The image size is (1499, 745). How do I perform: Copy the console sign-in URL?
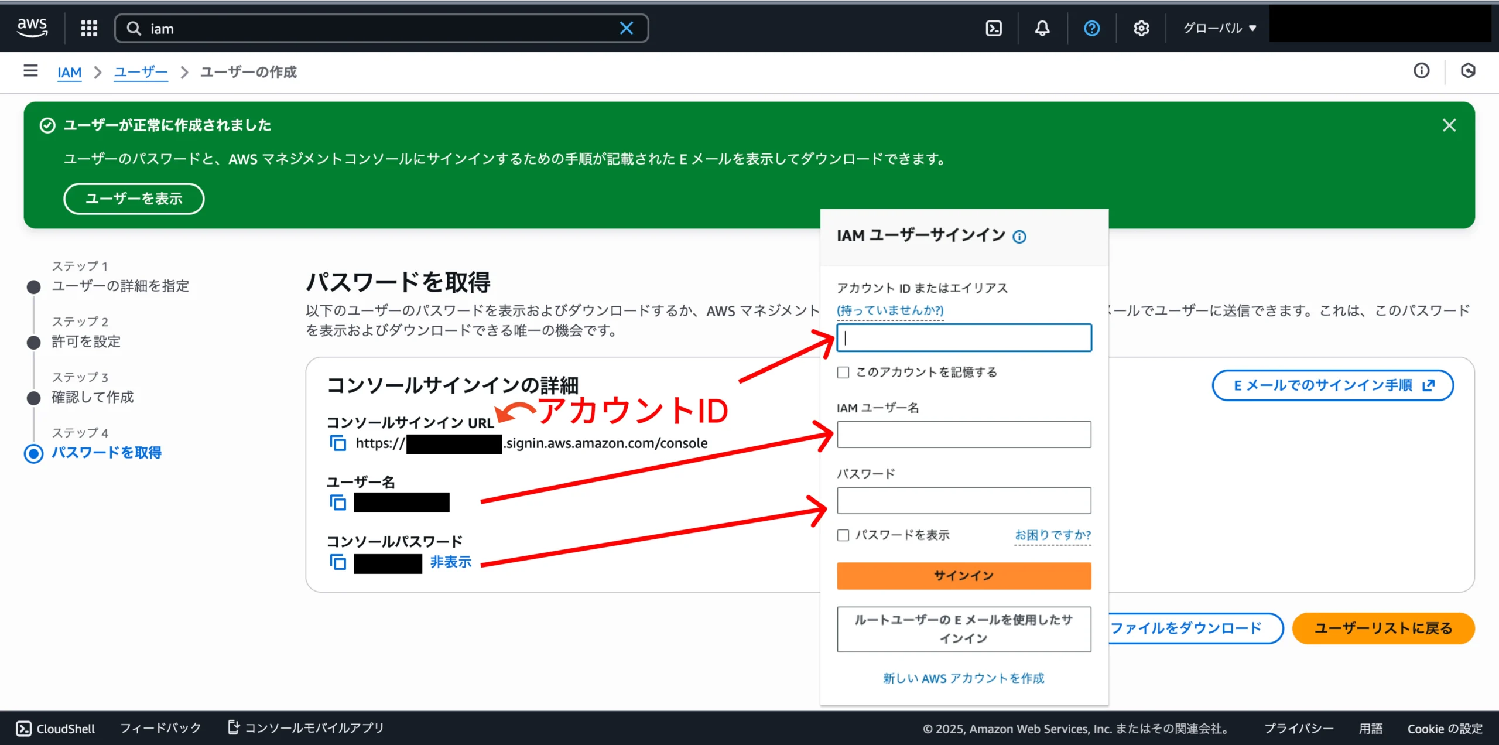coord(338,443)
